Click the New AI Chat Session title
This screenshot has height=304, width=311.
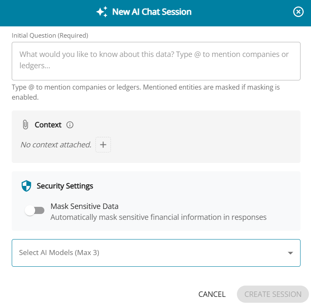pyautogui.click(x=152, y=12)
